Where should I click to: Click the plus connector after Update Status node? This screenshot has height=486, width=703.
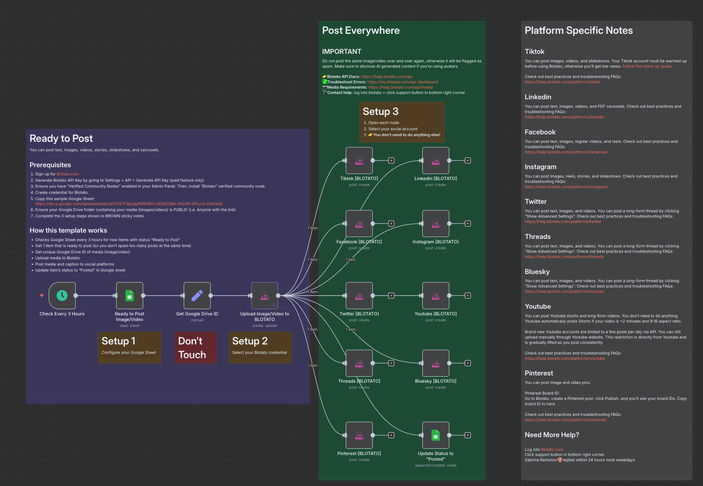(x=468, y=435)
